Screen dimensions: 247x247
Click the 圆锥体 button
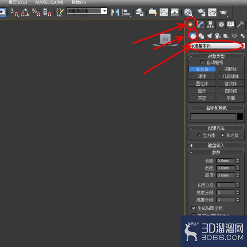click(x=231, y=69)
